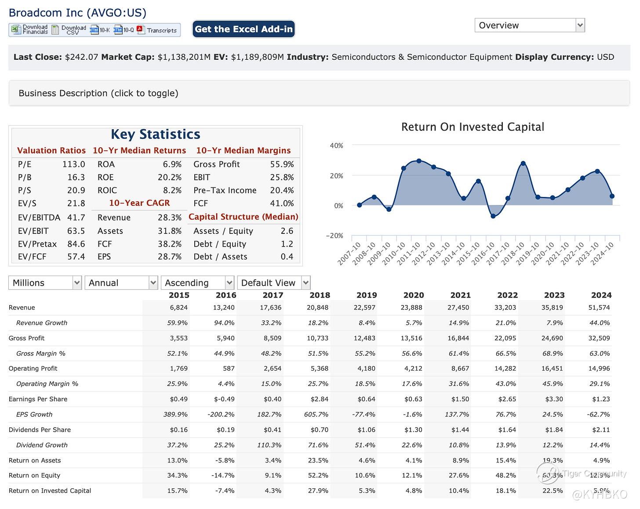The height and width of the screenshot is (509, 640).
Task: Click the P/E value 113.0
Action: [74, 164]
